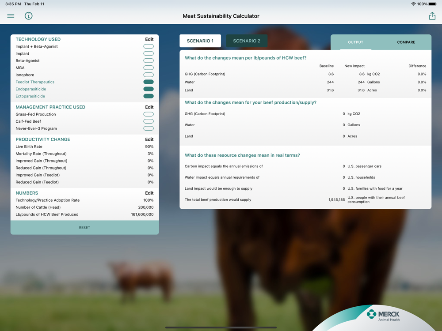Enable the MGA toggle
Screen dimensions: 442x331
tap(149, 68)
